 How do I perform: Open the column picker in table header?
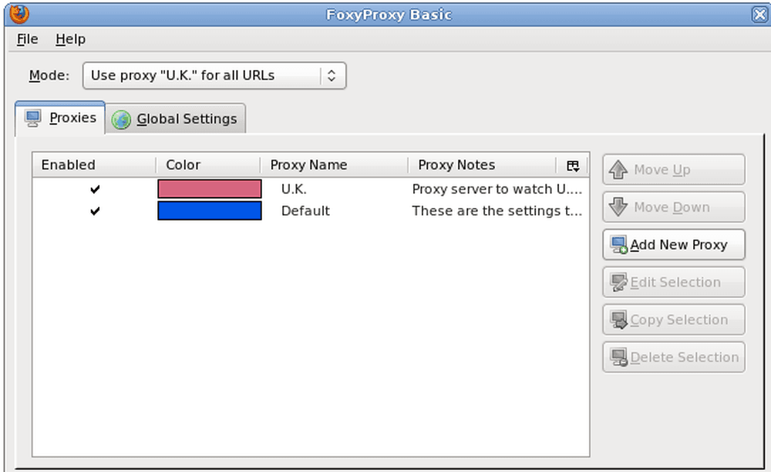coord(573,166)
